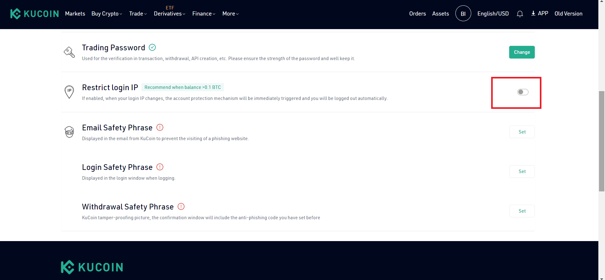Click the KuCoin footer logo
This screenshot has width=605, height=280.
[92, 267]
